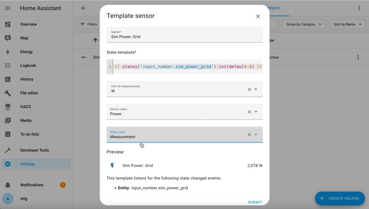Expand the Unit of measurement dropdown
Image resolution: width=369 pixels, height=209 pixels.
(x=256, y=90)
